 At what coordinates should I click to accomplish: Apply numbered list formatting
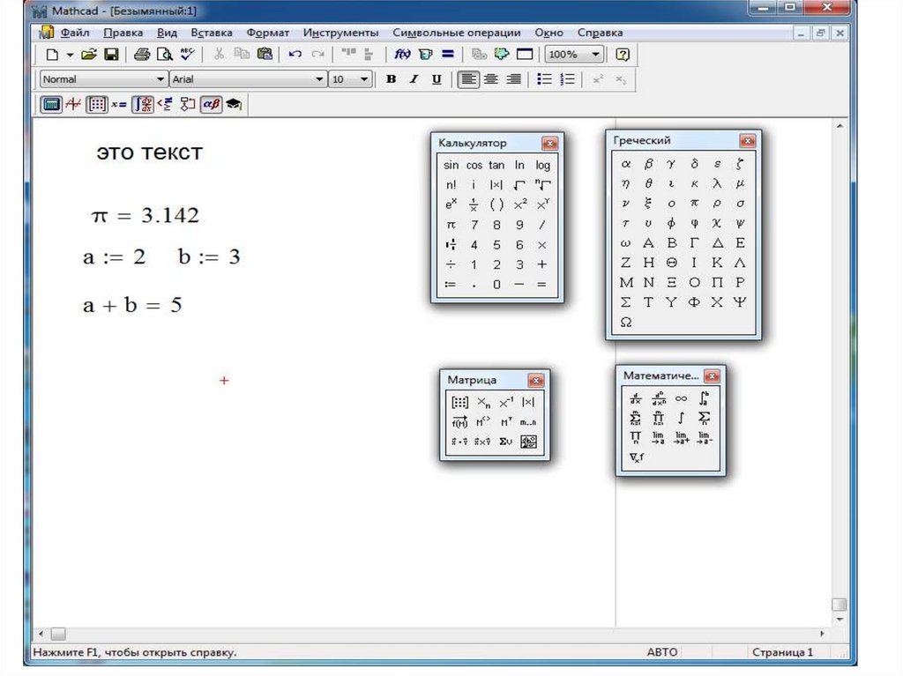567,79
